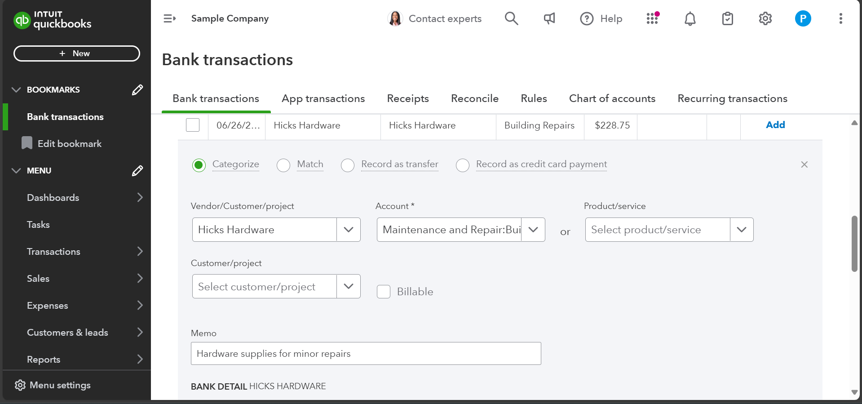Click the megaphone announcements icon
Viewport: 862px width, 404px height.
[x=549, y=18]
